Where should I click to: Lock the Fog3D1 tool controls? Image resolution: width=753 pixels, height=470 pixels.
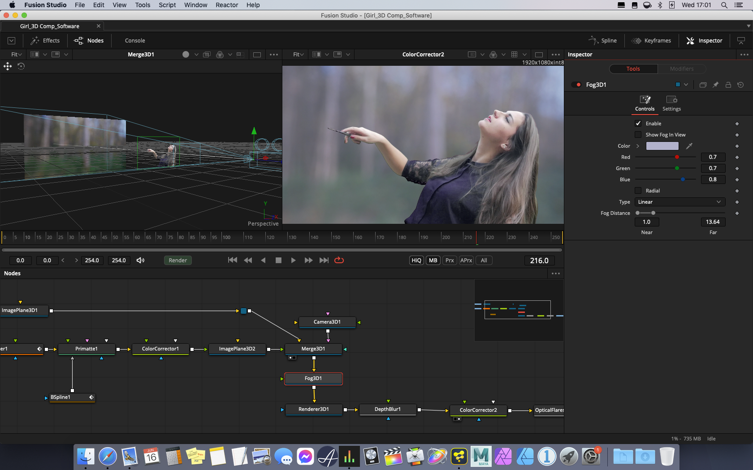click(728, 85)
